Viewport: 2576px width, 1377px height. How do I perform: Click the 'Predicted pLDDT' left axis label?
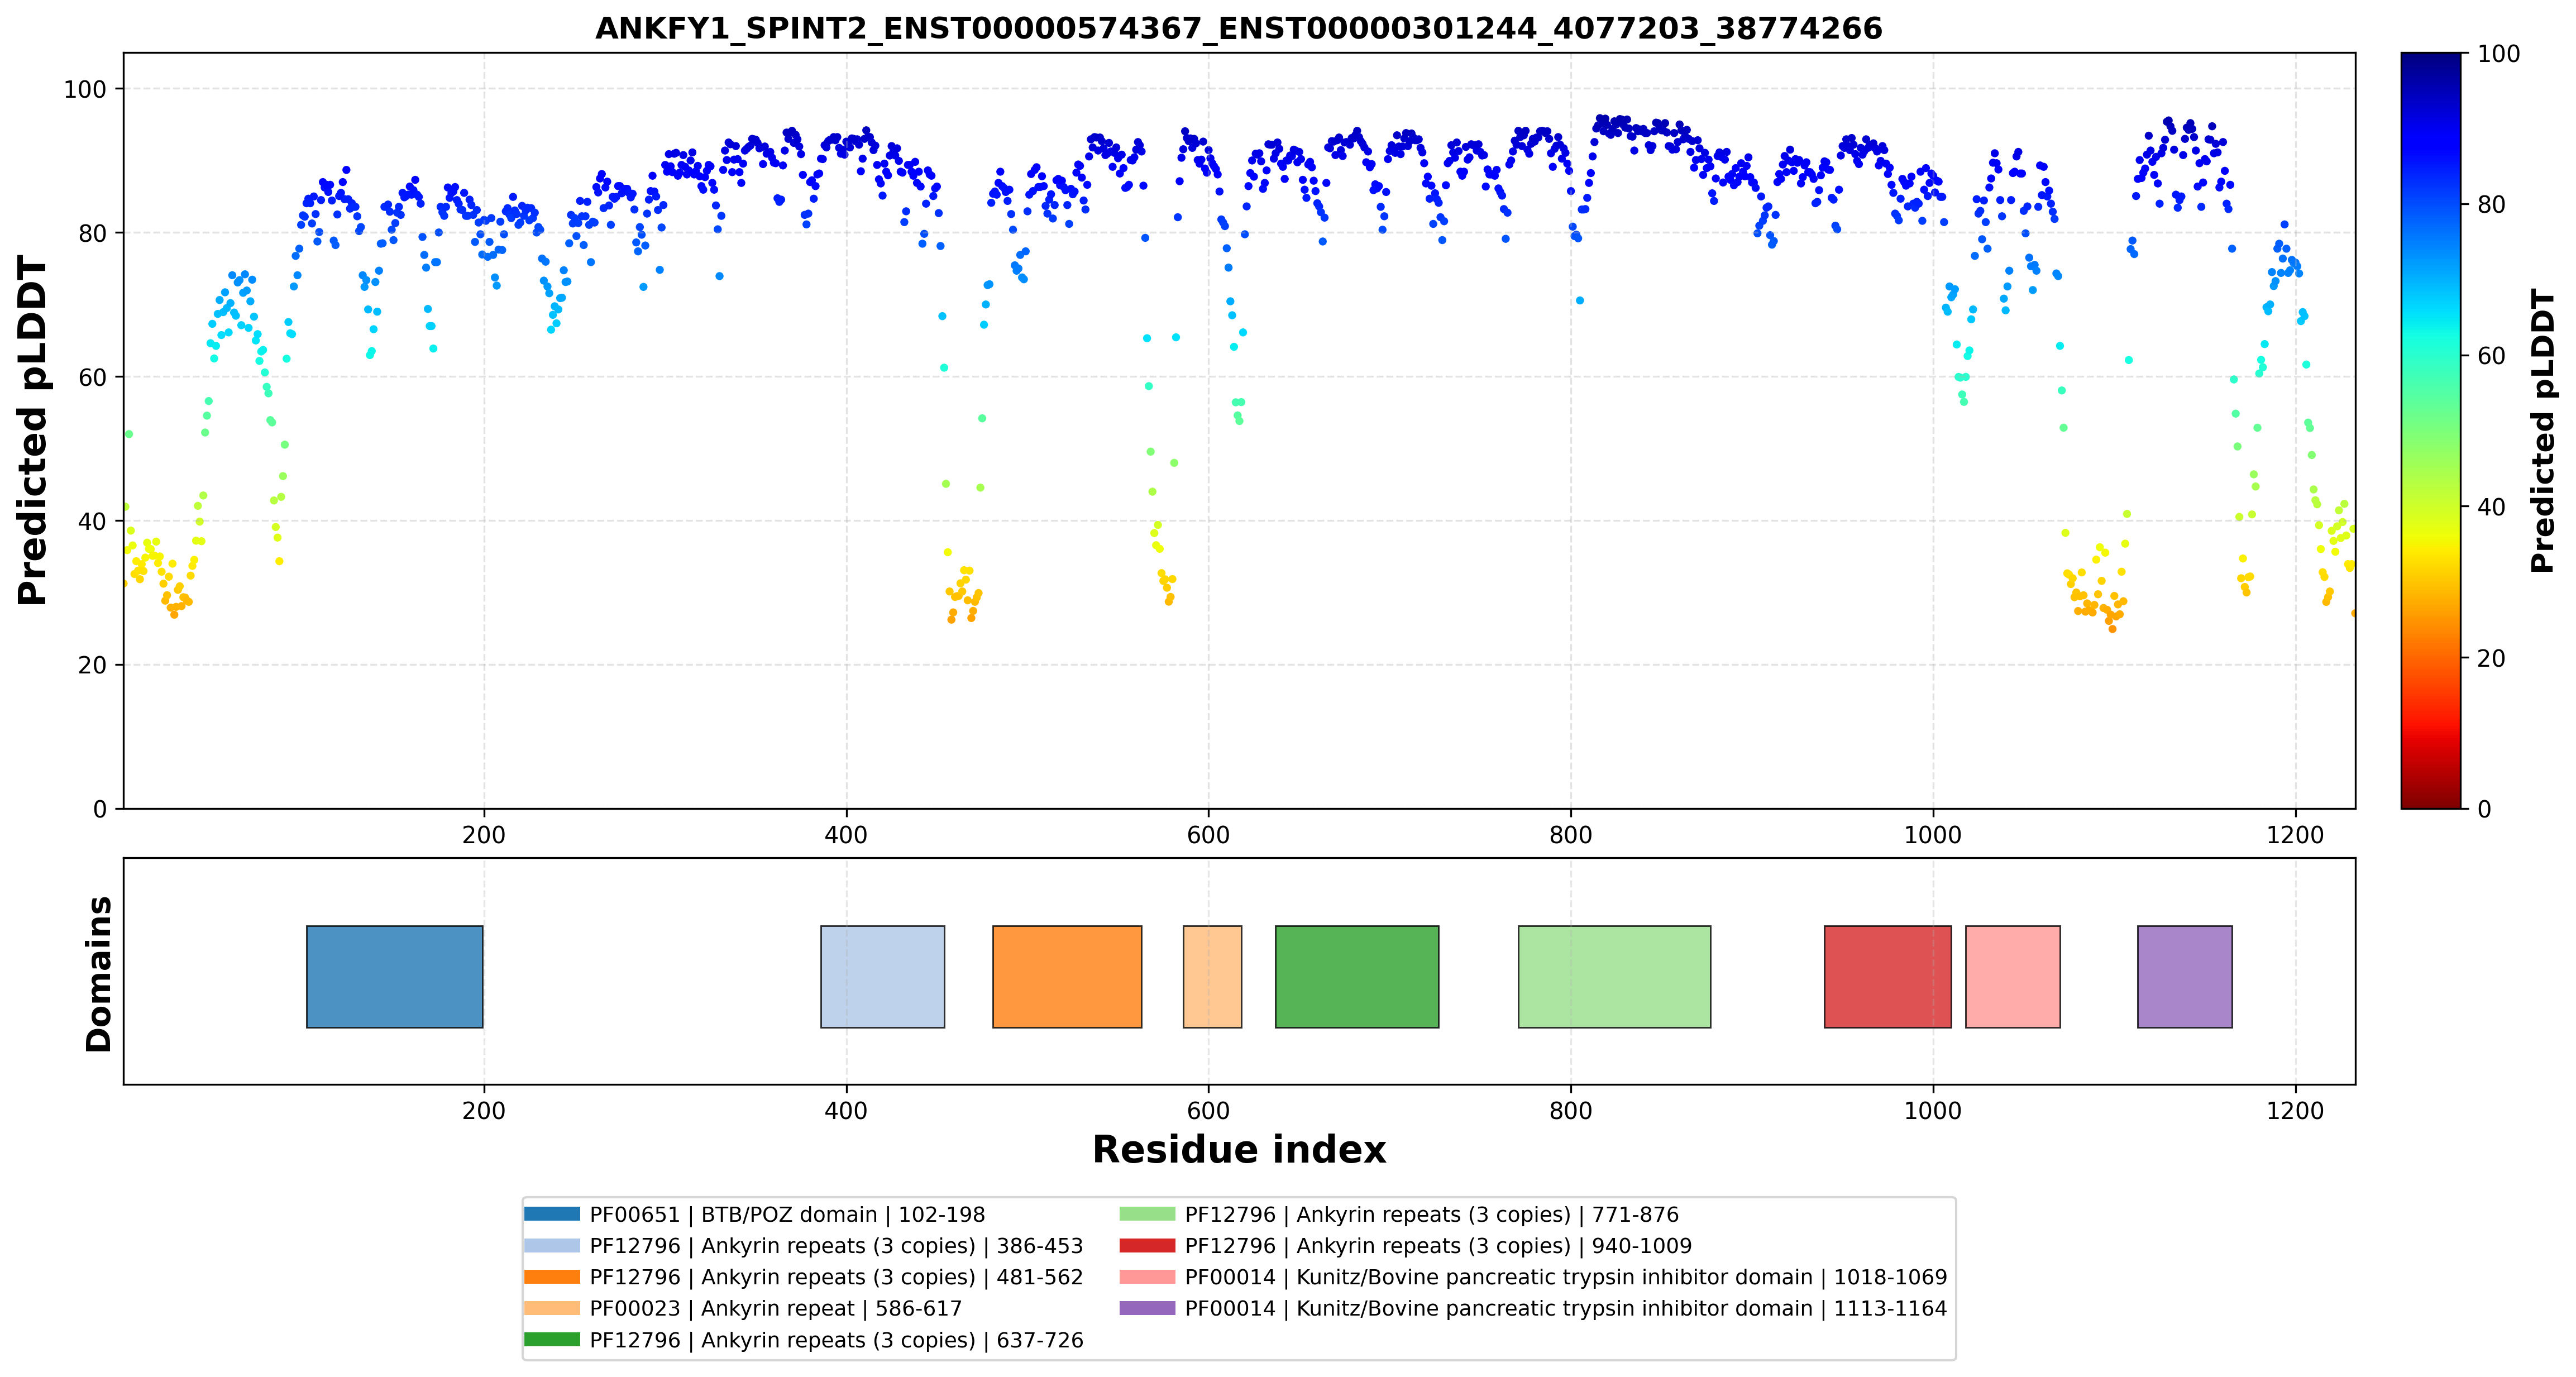32,431
